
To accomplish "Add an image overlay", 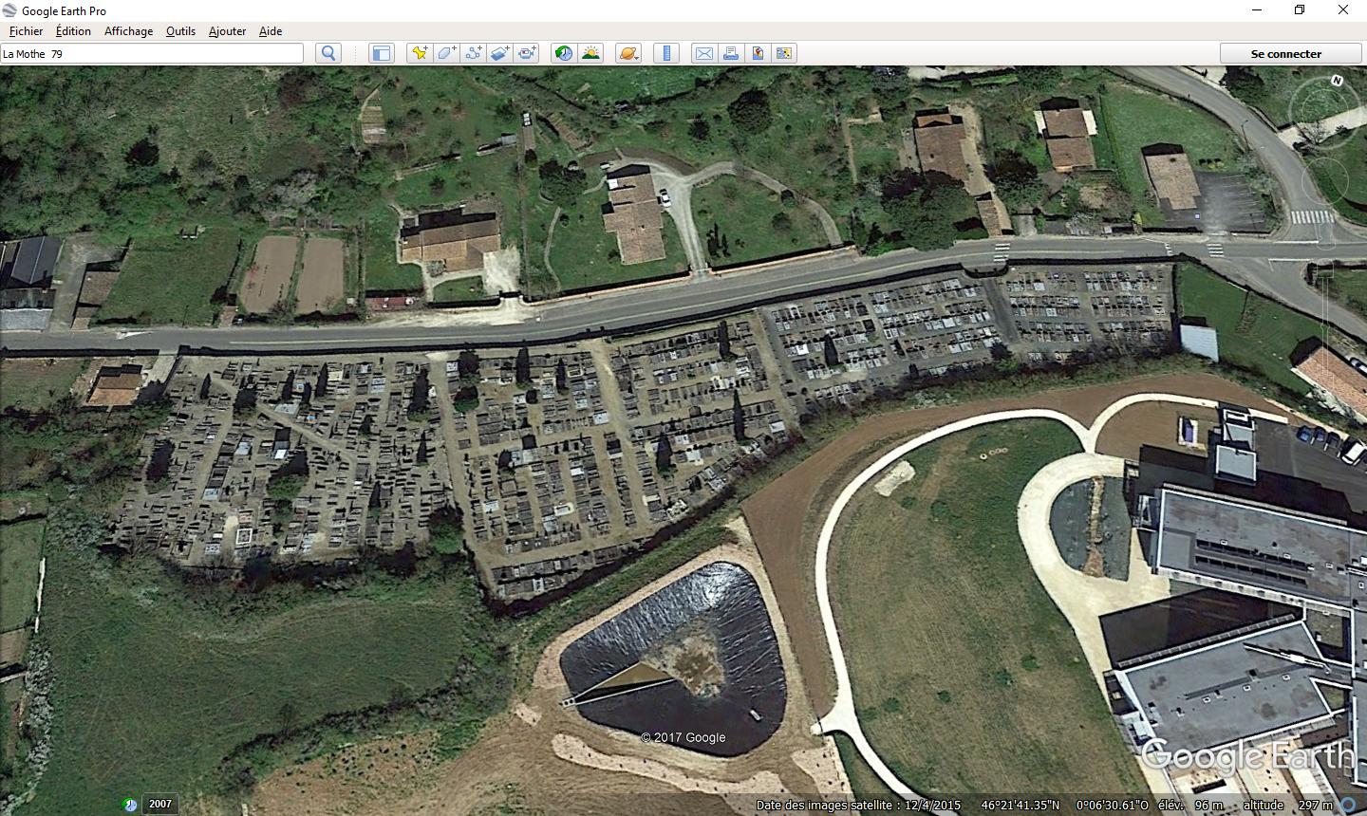I will coord(499,53).
